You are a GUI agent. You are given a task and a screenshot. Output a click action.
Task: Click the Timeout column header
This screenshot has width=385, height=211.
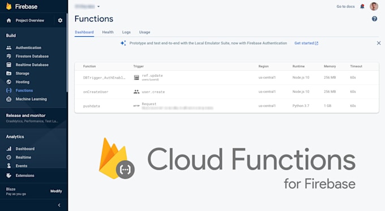[x=356, y=66]
